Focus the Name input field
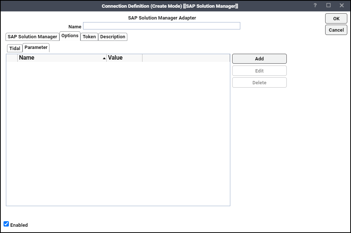 coord(162,26)
